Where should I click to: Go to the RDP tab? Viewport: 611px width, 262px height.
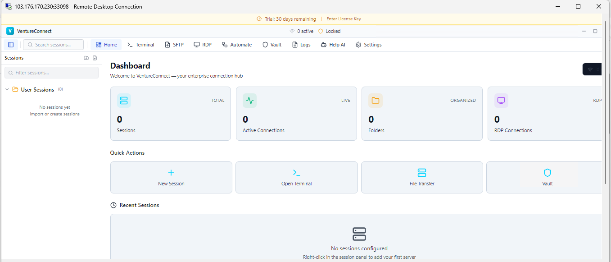pos(203,45)
